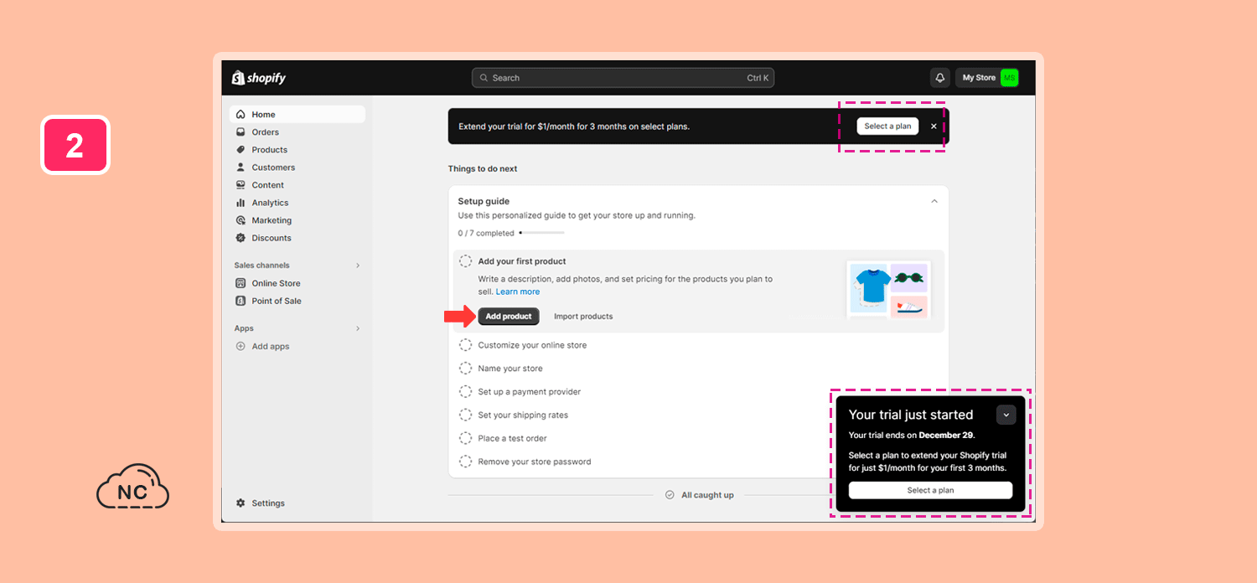The width and height of the screenshot is (1257, 583).
Task: Toggle Set up a payment provider circle
Action: click(x=465, y=392)
